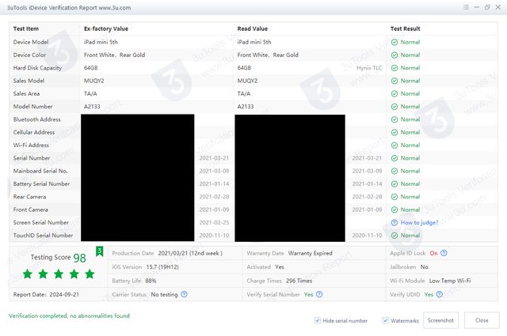
Task: Click the help icon beside How to judge
Action: point(395,222)
